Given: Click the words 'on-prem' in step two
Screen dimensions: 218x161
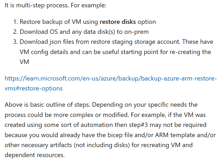Looking at the screenshot, I should point(137,32).
